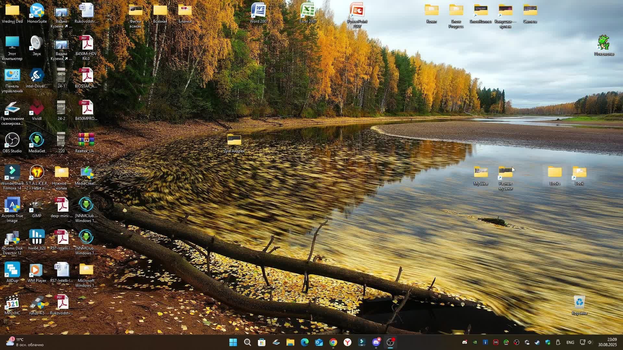
Task: Switch ENG input language indicator
Action: 570,342
